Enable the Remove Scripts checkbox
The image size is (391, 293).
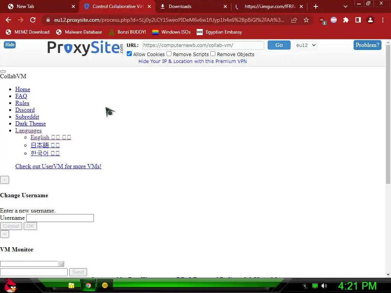[169, 54]
